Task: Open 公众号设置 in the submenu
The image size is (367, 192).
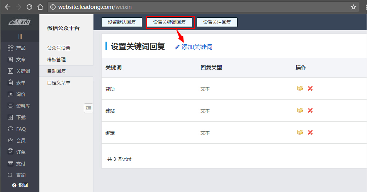Action: 59,48
